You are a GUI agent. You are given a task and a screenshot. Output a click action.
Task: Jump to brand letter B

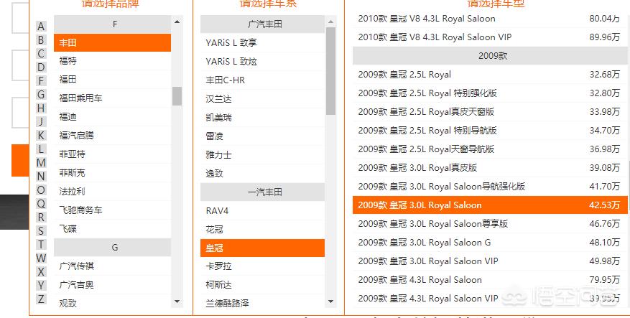41,40
